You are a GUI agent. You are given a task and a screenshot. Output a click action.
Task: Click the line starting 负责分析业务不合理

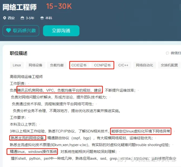[x=67, y=111]
